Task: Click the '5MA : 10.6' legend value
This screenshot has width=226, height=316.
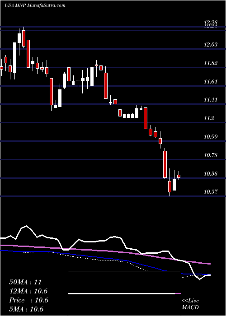Action: 27,309
